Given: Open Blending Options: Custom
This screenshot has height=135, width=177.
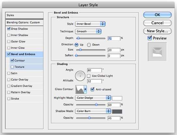Looking at the screenshot, I should pyautogui.click(x=24, y=22).
